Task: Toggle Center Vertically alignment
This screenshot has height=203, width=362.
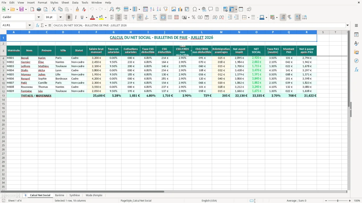Action: 140,17
